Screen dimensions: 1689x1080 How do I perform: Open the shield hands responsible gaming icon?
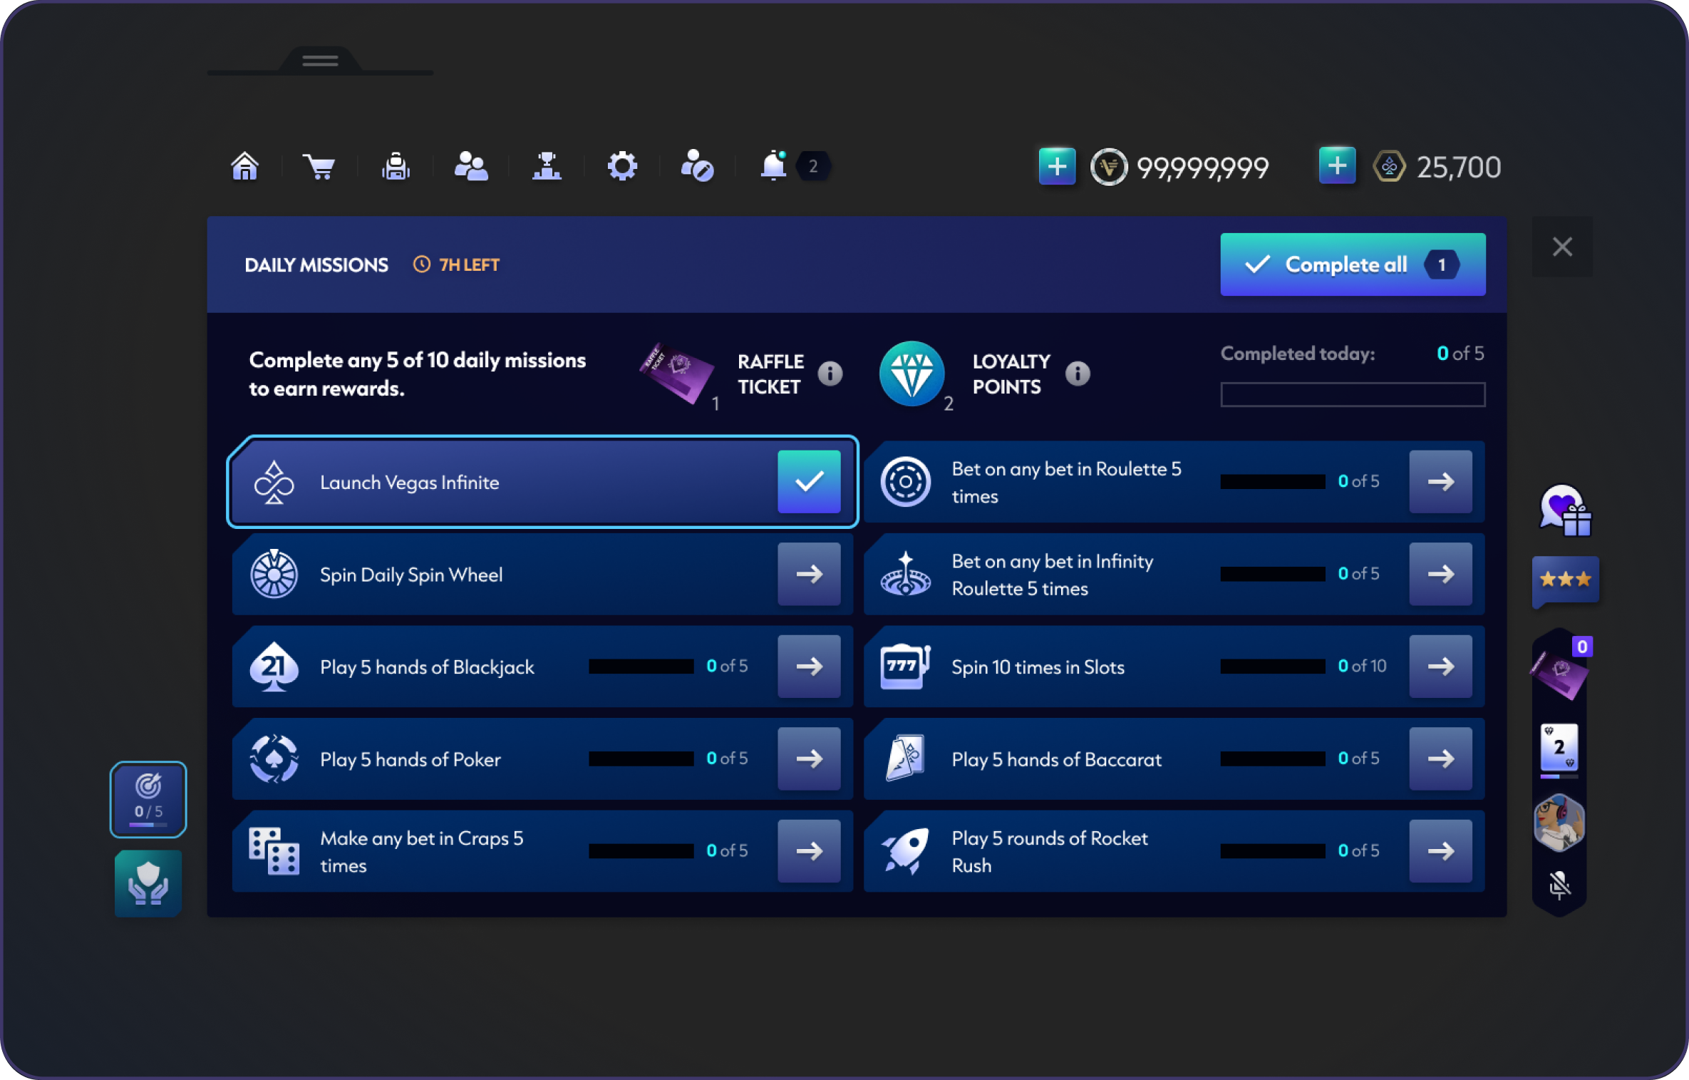pos(148,884)
